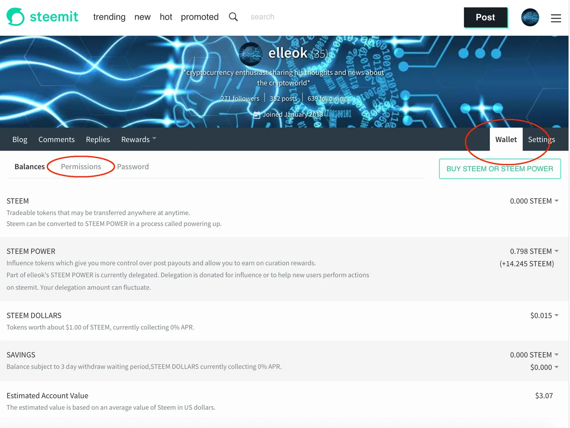
Task: Click the $3.07 estimated account value
Action: point(544,395)
